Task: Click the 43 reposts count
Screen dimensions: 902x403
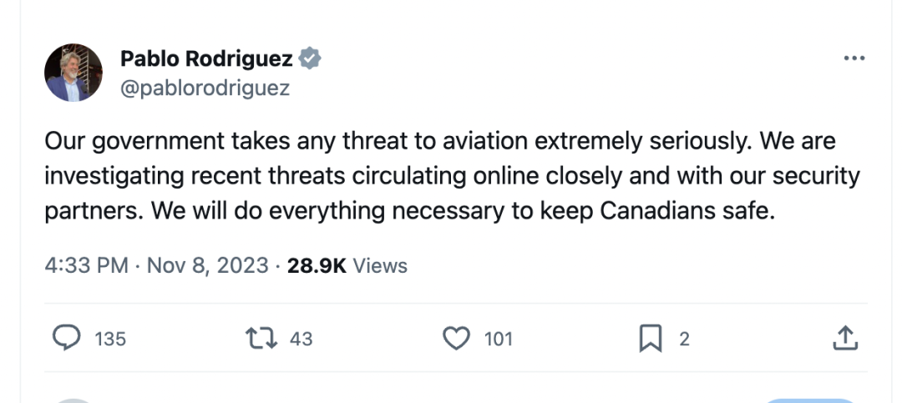Action: click(x=301, y=340)
